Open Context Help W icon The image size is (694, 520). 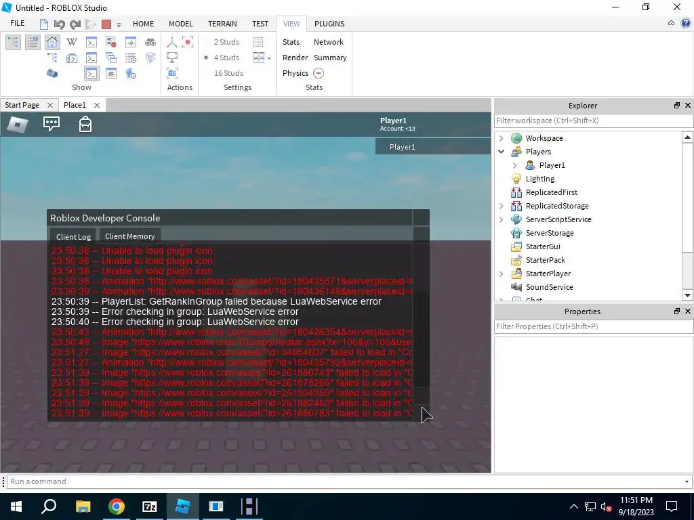(x=72, y=42)
